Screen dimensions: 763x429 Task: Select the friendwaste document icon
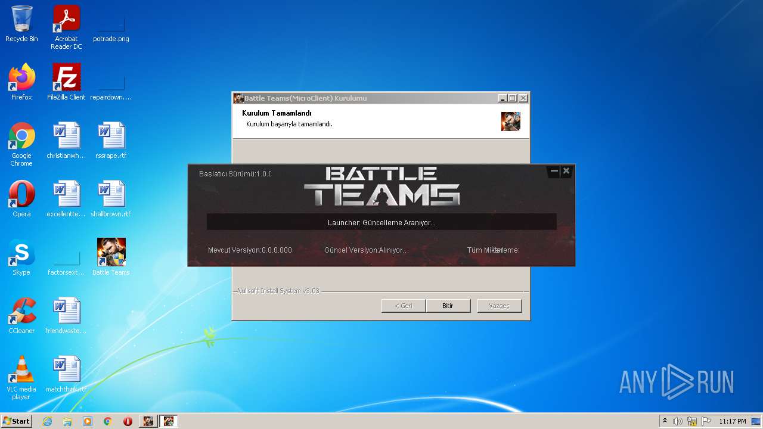66,316
